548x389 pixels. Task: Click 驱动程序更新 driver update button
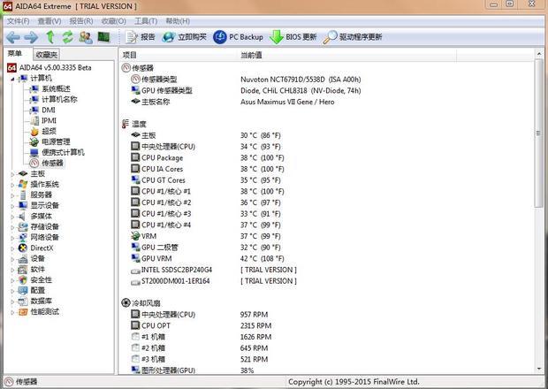click(353, 37)
